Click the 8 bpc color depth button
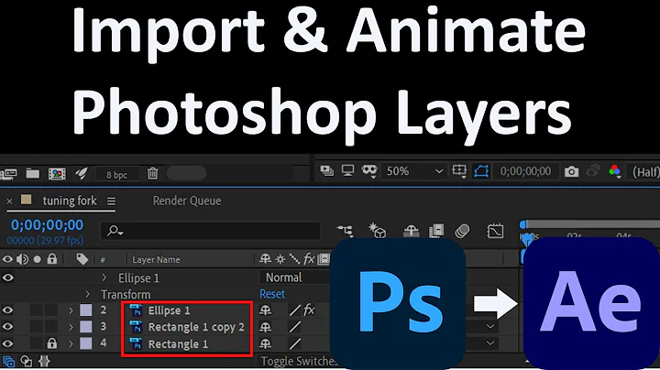This screenshot has width=660, height=370. [117, 175]
